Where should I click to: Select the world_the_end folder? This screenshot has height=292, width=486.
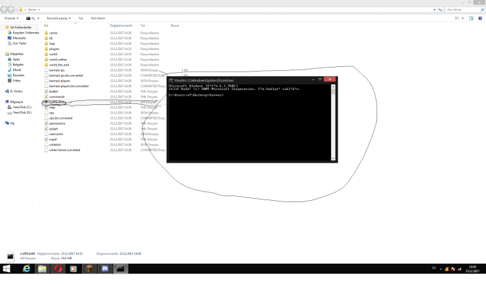click(x=59, y=65)
